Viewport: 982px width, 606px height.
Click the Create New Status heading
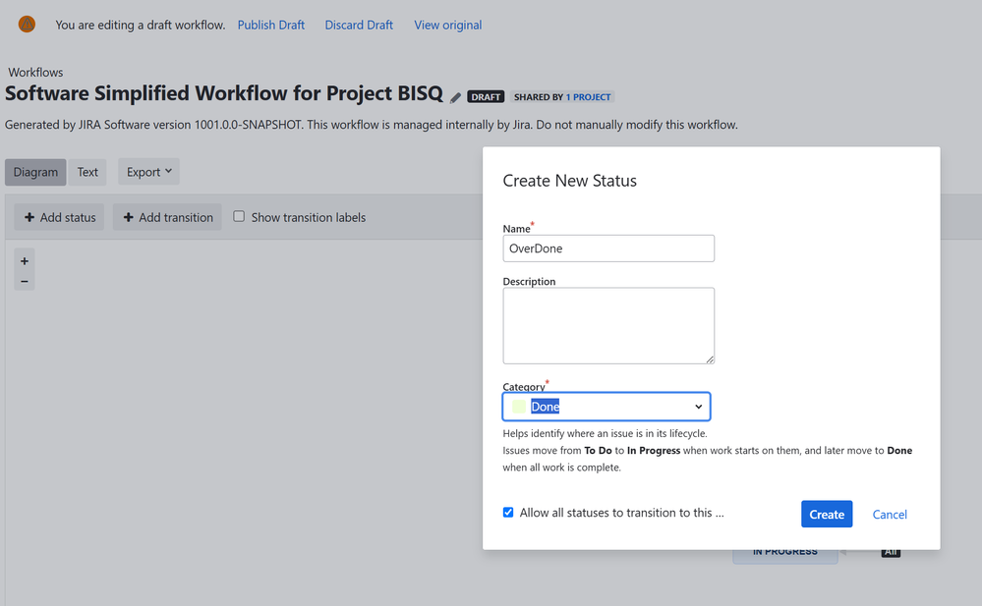coord(569,181)
